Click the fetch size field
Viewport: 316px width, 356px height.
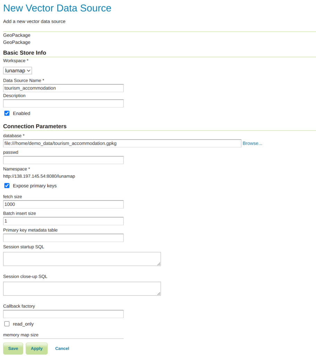click(63, 204)
